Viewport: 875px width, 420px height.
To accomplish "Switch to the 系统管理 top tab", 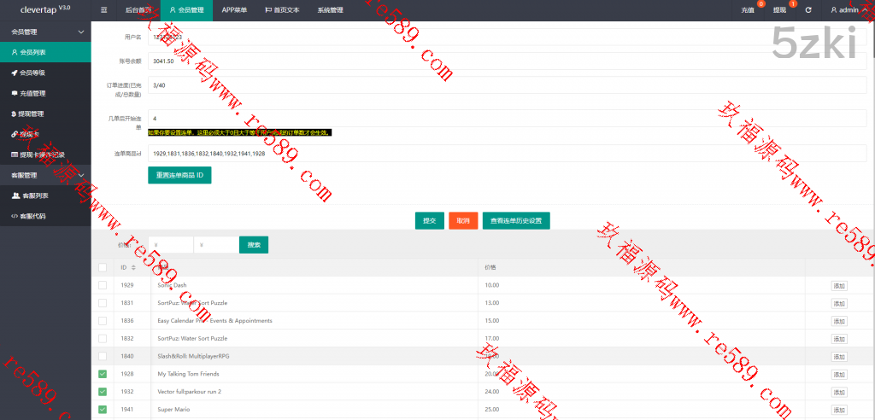I will 330,10.
